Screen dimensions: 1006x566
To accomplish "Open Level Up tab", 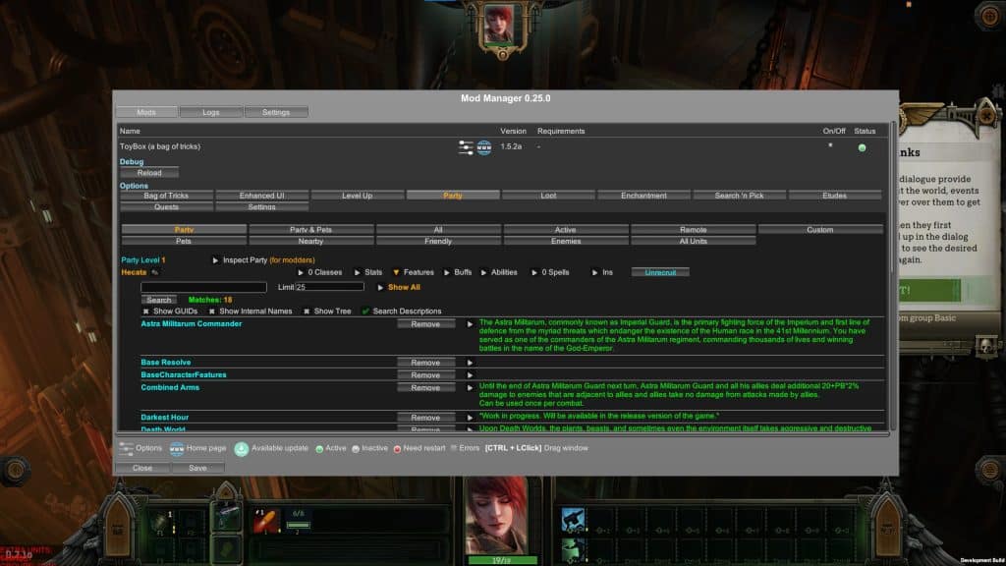I will (358, 196).
